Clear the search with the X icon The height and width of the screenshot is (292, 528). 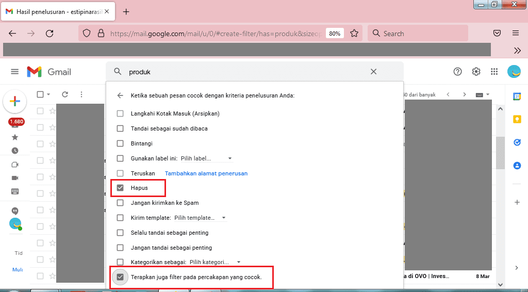[x=374, y=72]
